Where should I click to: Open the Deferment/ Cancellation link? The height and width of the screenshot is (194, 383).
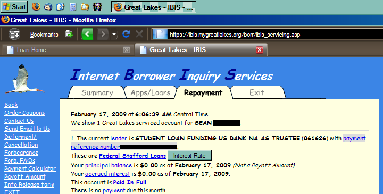point(21,140)
